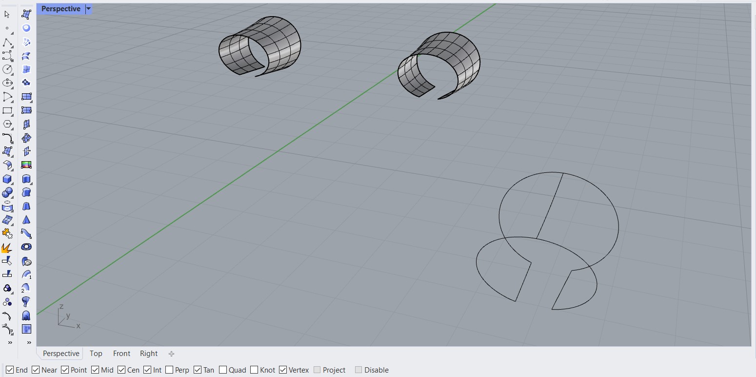
Task: Toggle the End object snap checkbox
Action: pyautogui.click(x=9, y=370)
